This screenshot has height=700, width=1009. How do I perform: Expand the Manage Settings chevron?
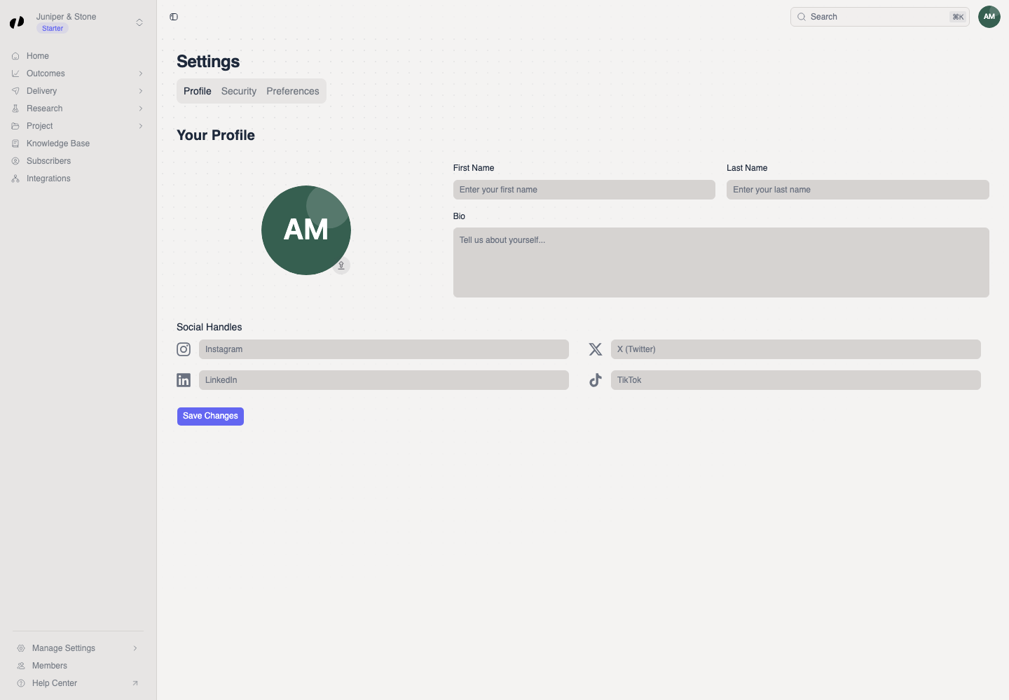click(x=135, y=648)
